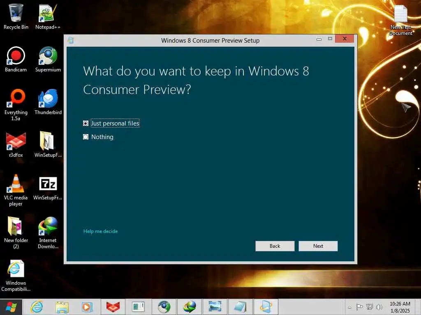The height and width of the screenshot is (315, 421).
Task: Open the taskbar clock showing 10:26 AM
Action: click(400, 307)
